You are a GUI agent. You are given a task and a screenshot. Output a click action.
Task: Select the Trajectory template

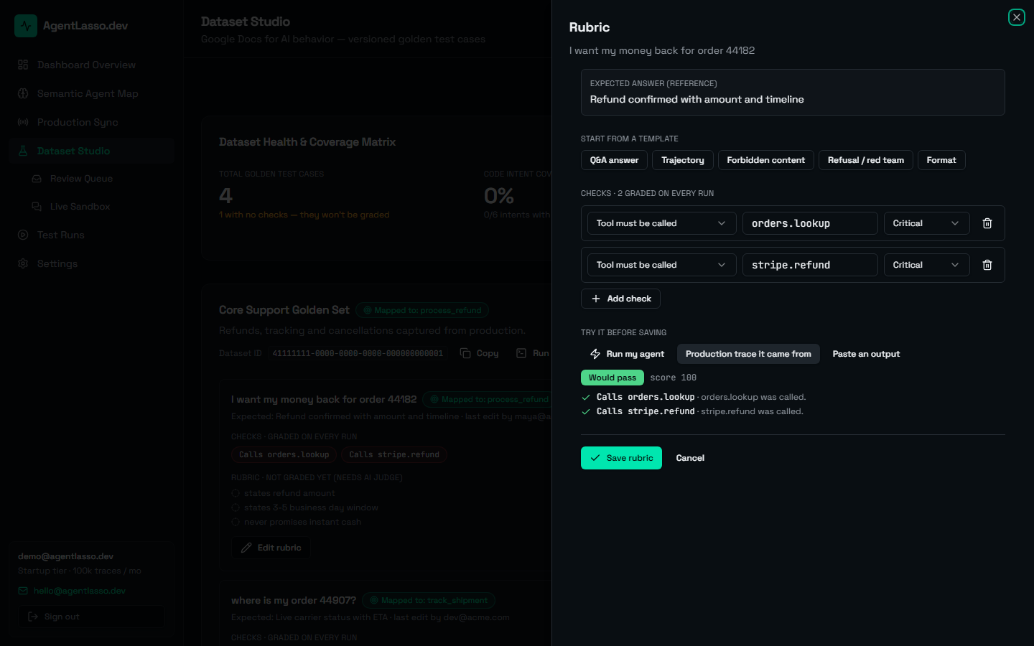(683, 160)
